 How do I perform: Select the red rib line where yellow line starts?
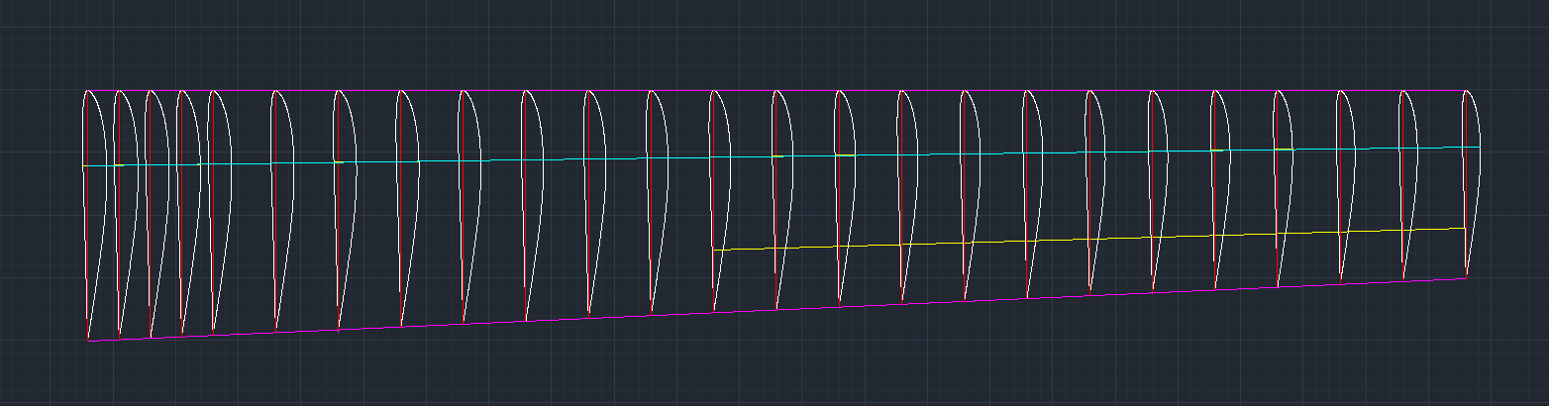pos(713,198)
